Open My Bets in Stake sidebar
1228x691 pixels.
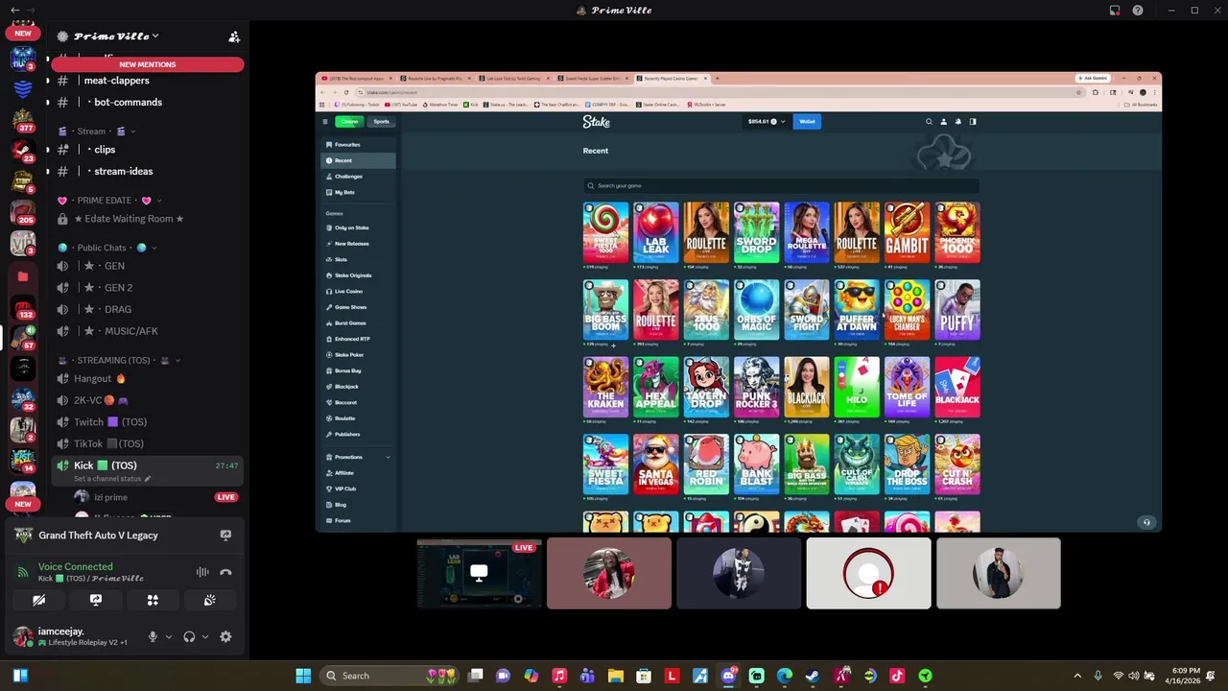tap(357, 192)
